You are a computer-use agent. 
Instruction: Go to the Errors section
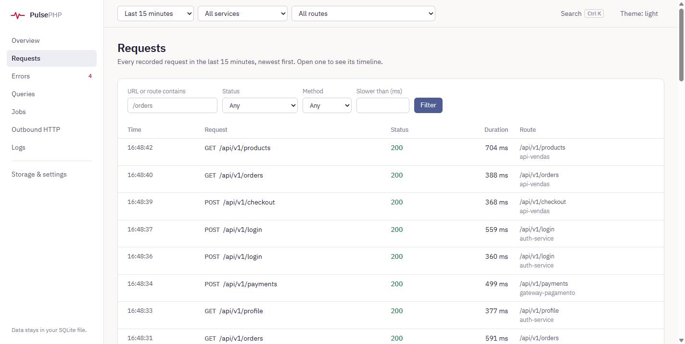tap(51, 76)
